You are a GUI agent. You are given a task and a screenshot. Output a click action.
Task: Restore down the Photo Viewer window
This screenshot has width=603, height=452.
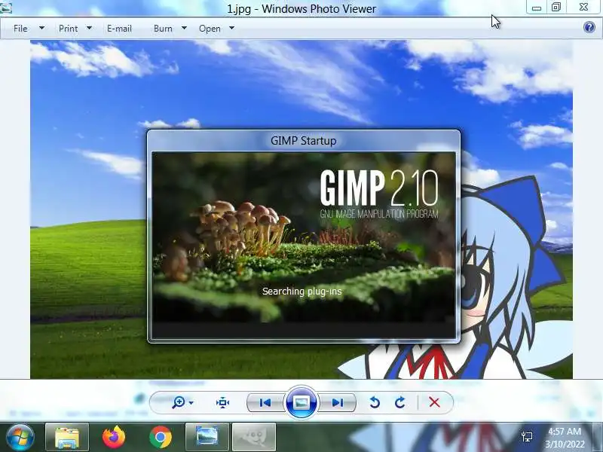[x=556, y=8]
